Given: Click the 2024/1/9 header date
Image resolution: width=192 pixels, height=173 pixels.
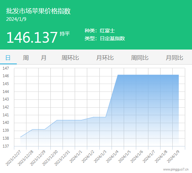Looking at the screenshot, I should [16, 19].
